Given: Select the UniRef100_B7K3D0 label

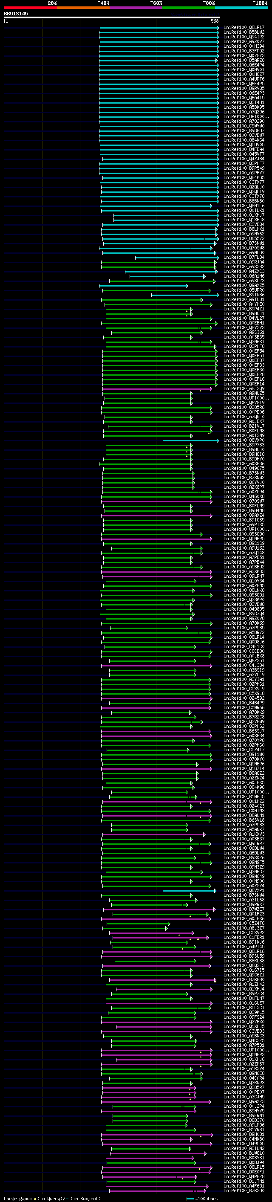Looking at the screenshot, I should pyautogui.click(x=244, y=1190).
